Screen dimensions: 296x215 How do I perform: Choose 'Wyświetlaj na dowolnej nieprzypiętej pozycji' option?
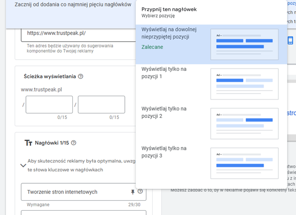tap(211, 44)
